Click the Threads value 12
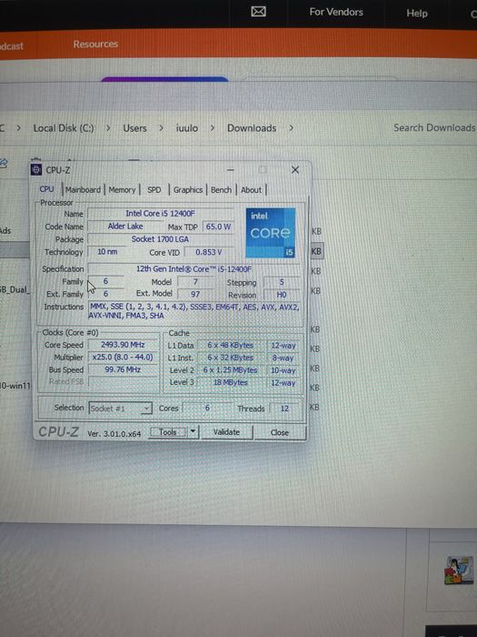The width and height of the screenshot is (477, 637). 284,409
